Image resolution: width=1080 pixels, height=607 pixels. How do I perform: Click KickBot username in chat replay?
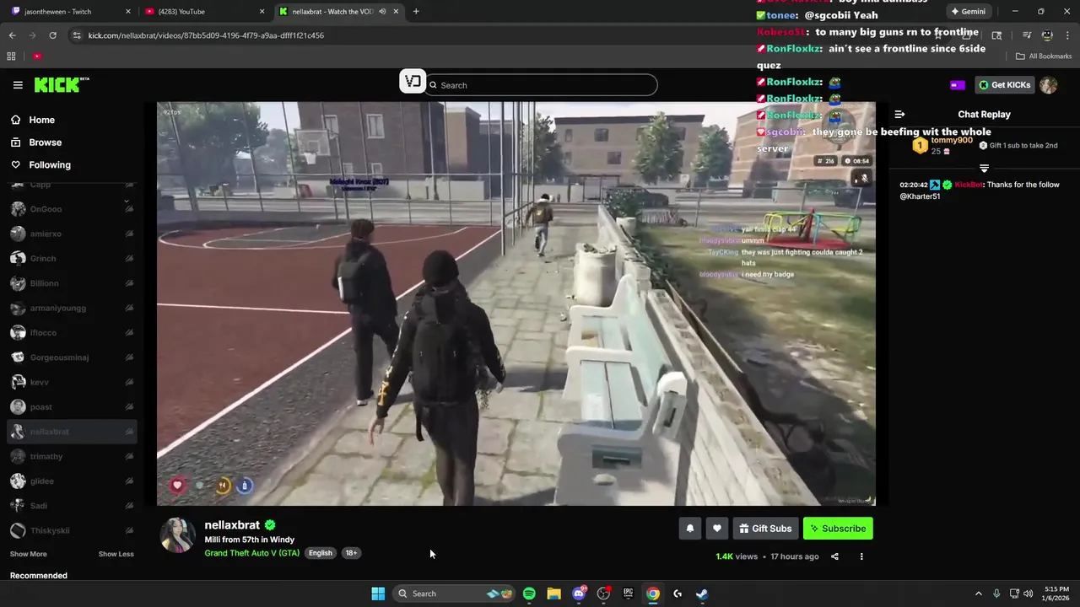click(x=969, y=185)
